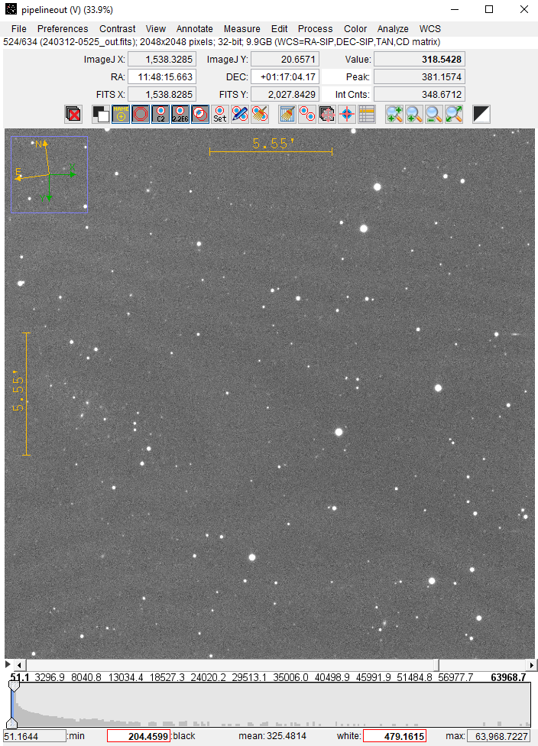Click the delete slice red X icon
Viewport: 538px width, 746px height.
tap(73, 115)
